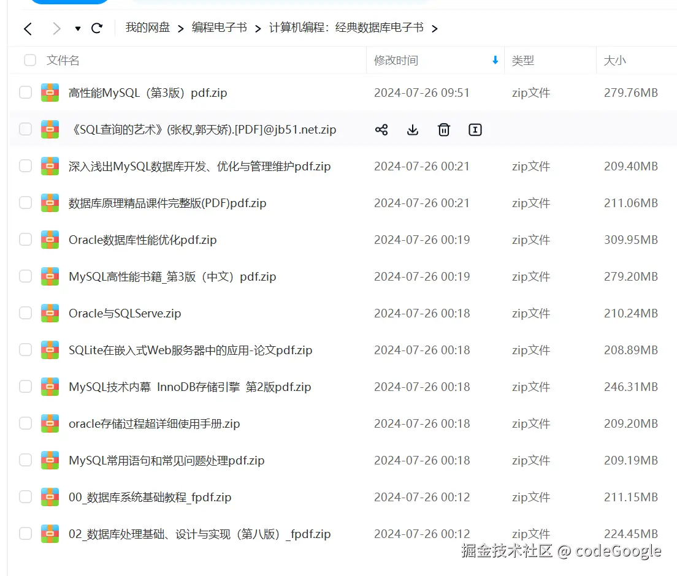Open file 数据库原理精品课件完整版(PDF)pdf.zip
The width and height of the screenshot is (677, 576).
167,203
